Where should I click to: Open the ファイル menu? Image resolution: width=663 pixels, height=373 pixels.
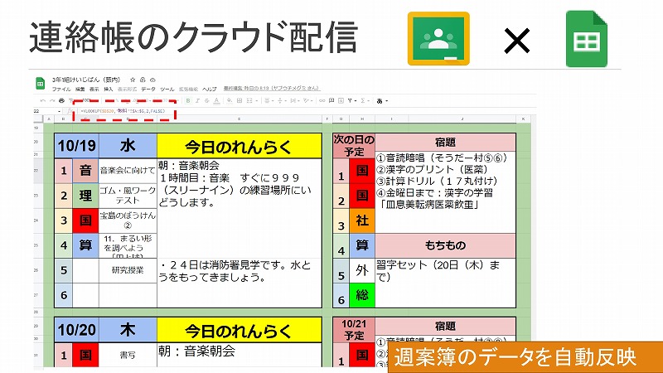[x=61, y=89]
